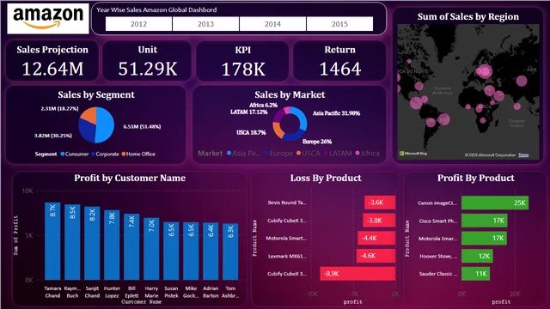Select the Europe donut segment
Screen dimensions: 550x309
coord(294,136)
